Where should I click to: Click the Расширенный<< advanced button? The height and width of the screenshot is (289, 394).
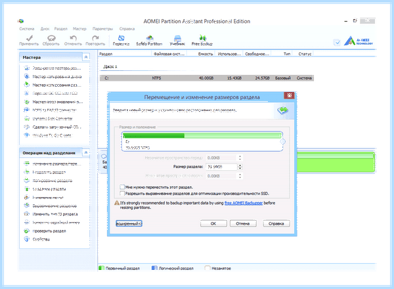(x=129, y=223)
